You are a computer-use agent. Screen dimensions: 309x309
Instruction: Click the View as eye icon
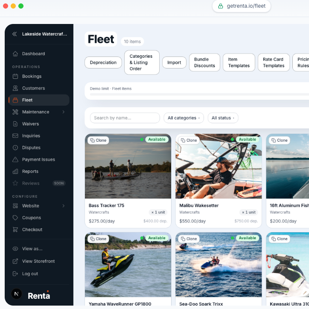[15, 249]
